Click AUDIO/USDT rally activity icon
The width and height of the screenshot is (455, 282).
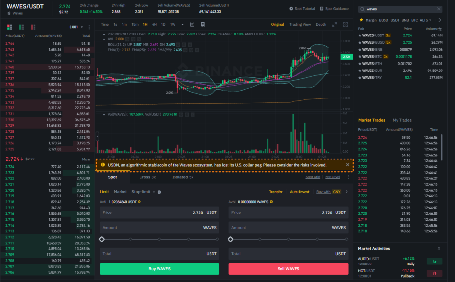point(435,261)
